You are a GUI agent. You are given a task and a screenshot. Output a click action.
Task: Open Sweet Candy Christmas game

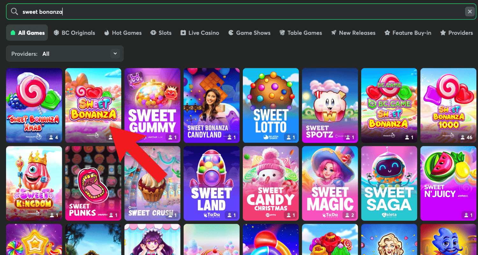[271, 183]
